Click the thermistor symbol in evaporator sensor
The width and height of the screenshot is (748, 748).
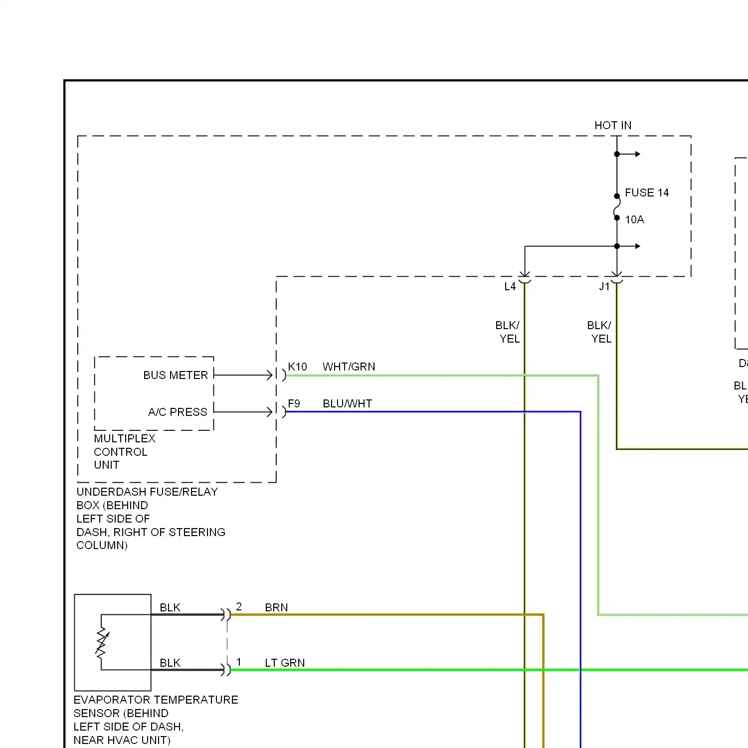pos(102,643)
